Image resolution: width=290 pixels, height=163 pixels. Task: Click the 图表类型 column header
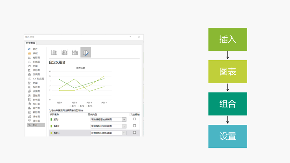pyautogui.click(x=92, y=114)
